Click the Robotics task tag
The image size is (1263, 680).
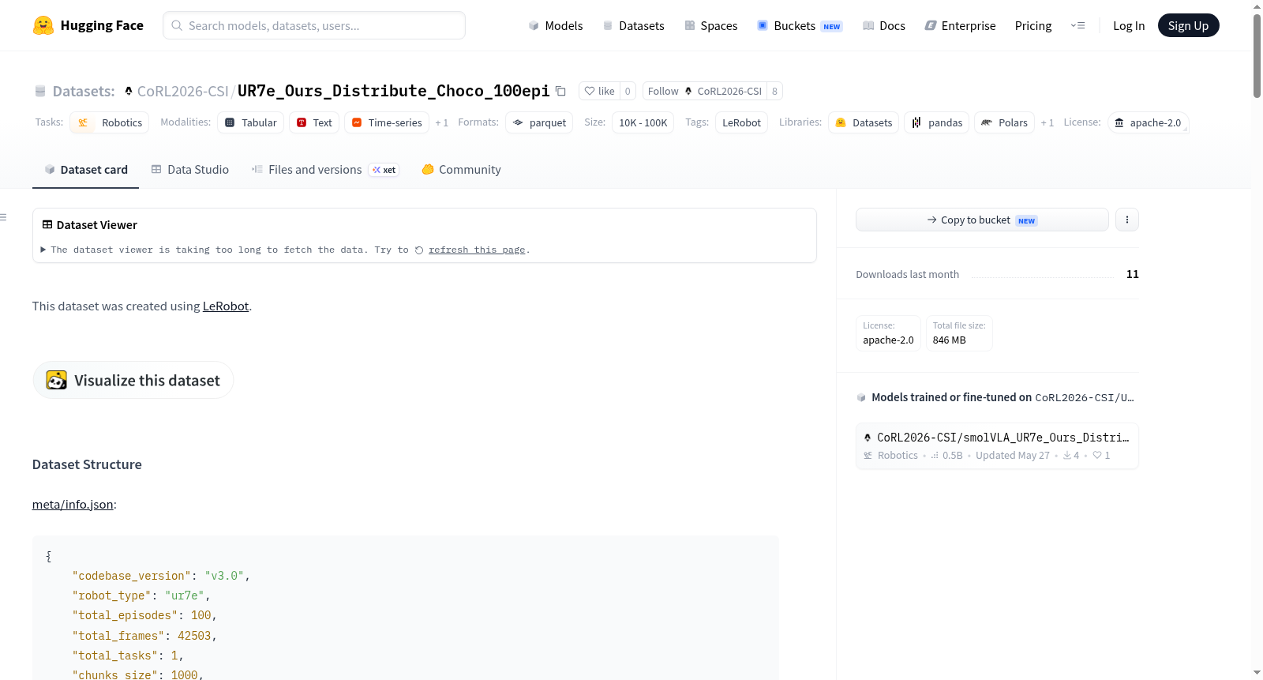110,122
